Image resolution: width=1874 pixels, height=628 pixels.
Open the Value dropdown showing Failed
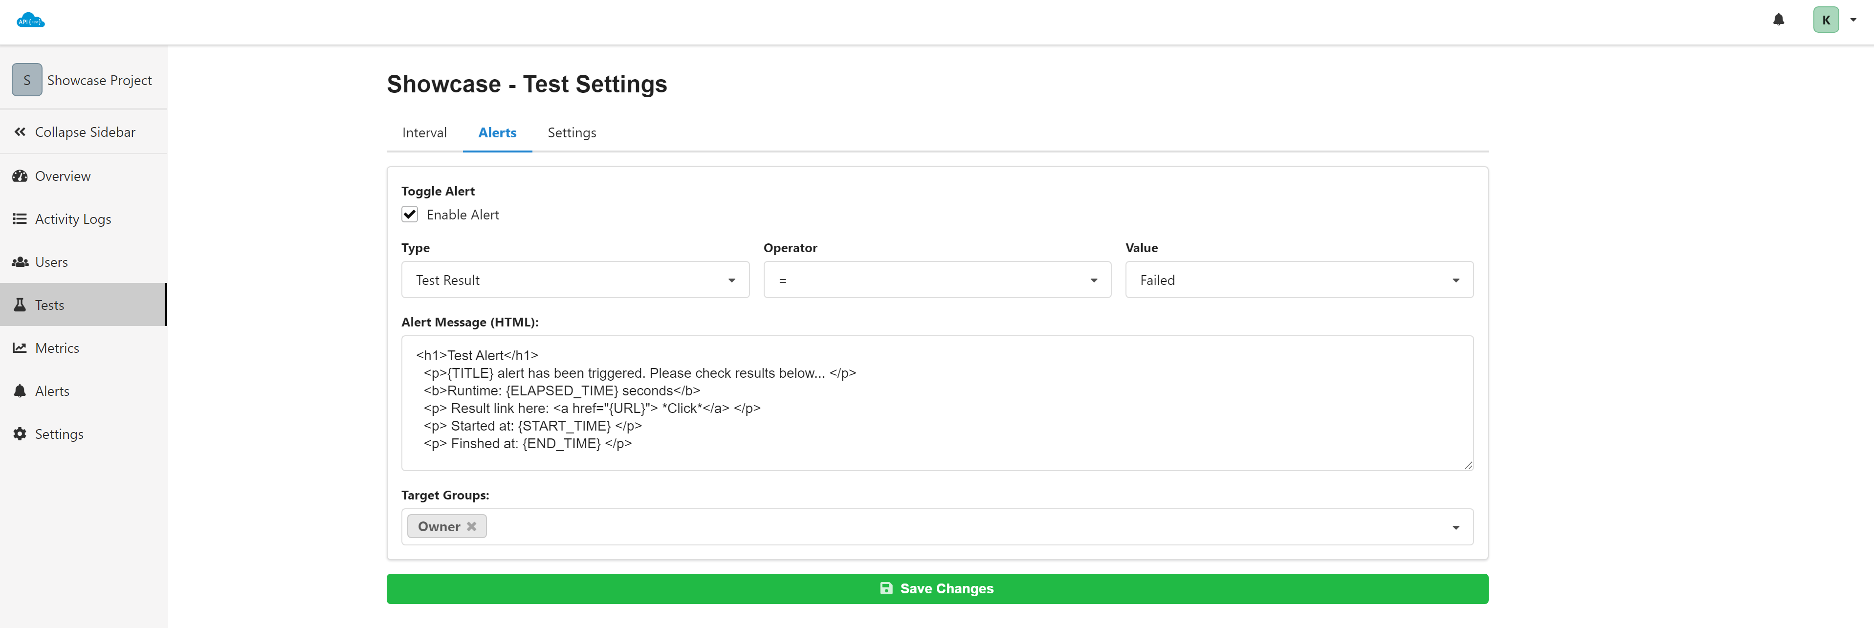pos(1299,280)
